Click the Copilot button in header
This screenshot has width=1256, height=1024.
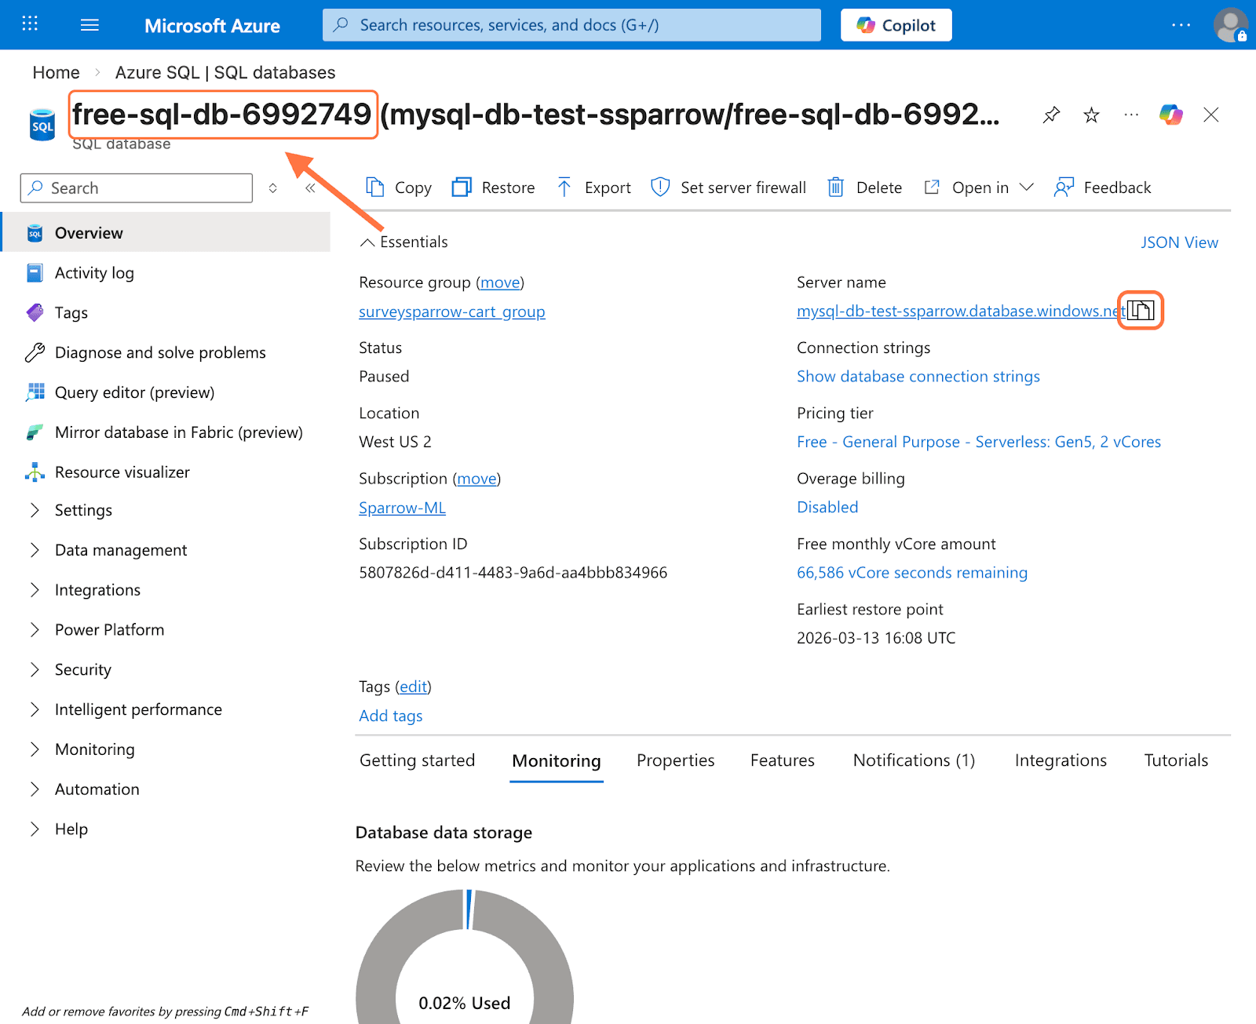click(x=896, y=25)
